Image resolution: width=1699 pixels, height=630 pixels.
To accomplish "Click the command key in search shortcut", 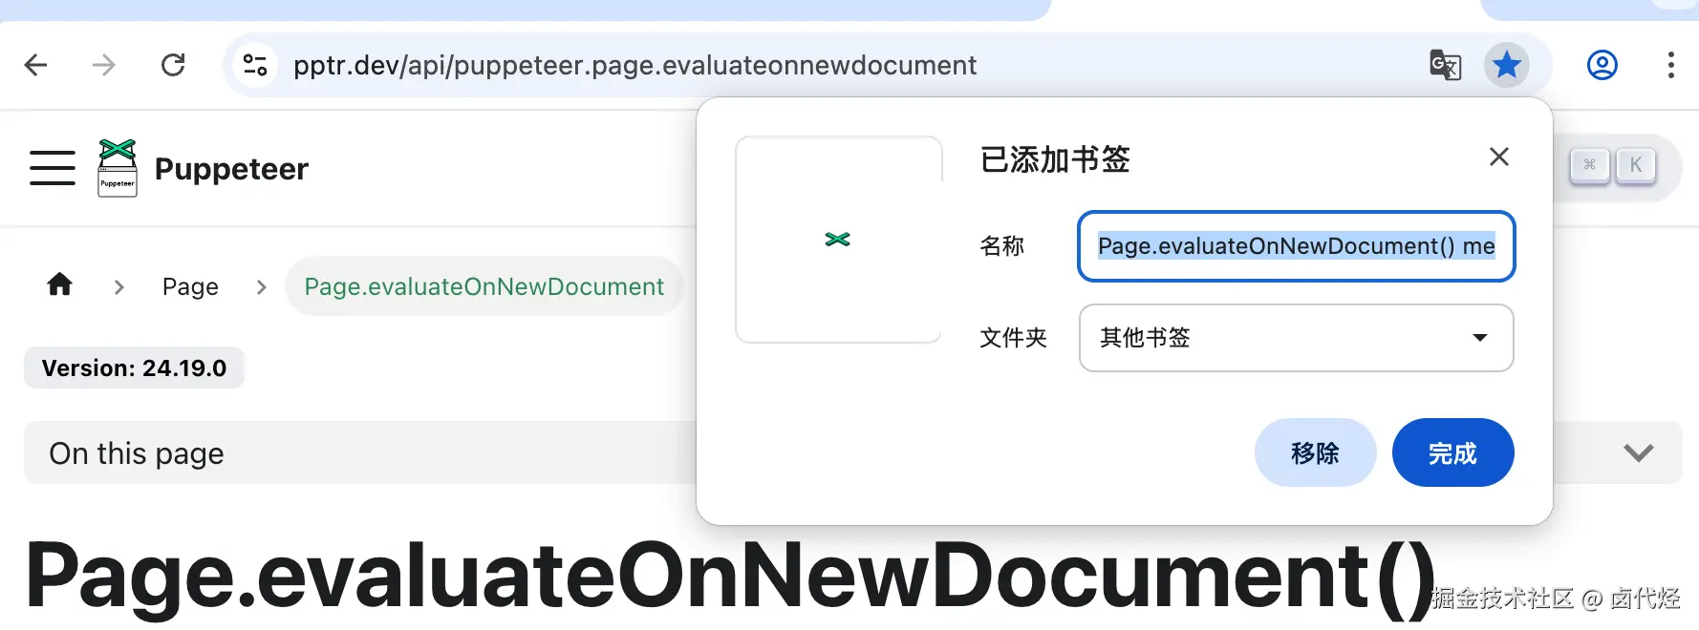I will (1590, 165).
